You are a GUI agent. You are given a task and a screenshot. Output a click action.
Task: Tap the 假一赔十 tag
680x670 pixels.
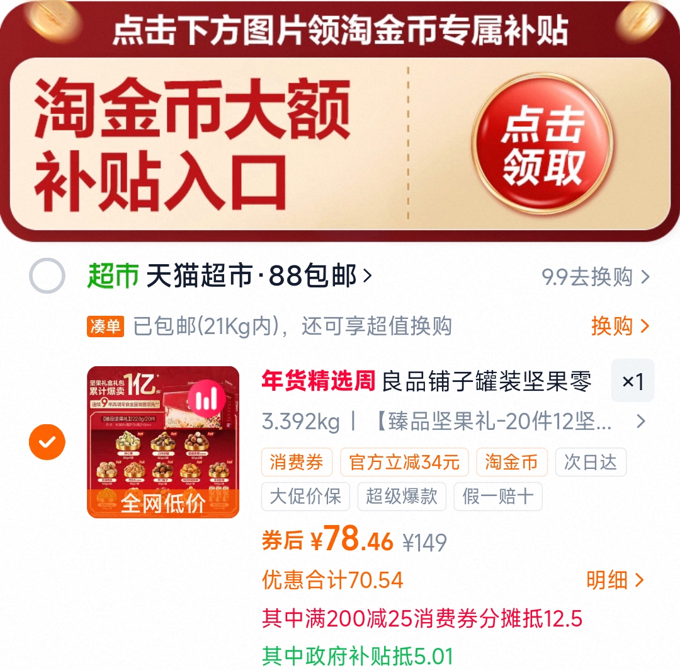pos(498,496)
